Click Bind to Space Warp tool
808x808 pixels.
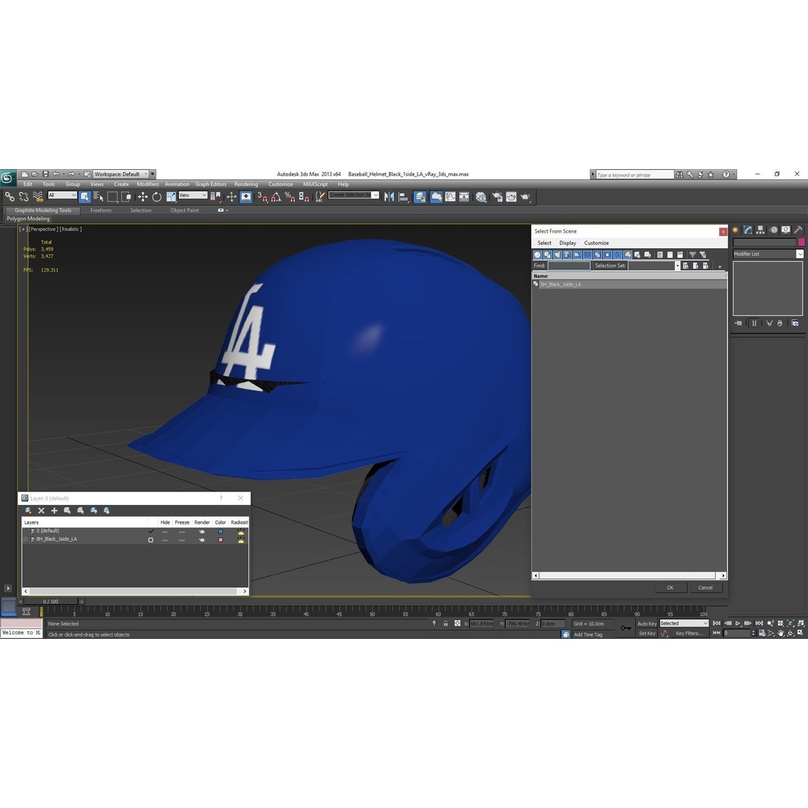click(37, 196)
